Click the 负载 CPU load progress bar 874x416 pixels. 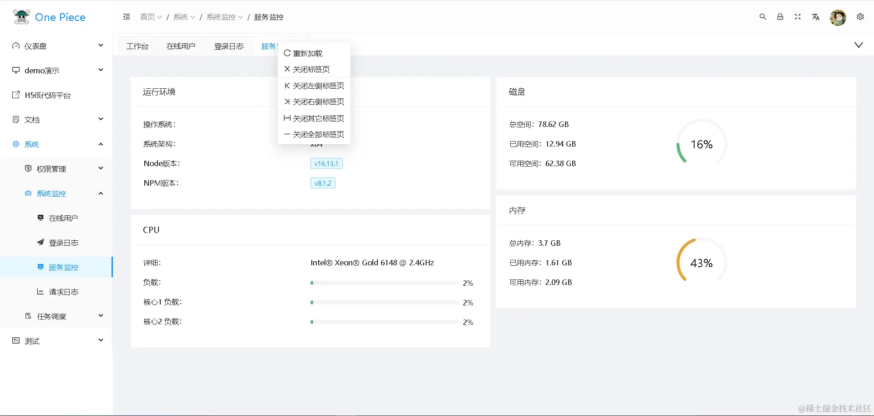[385, 283]
